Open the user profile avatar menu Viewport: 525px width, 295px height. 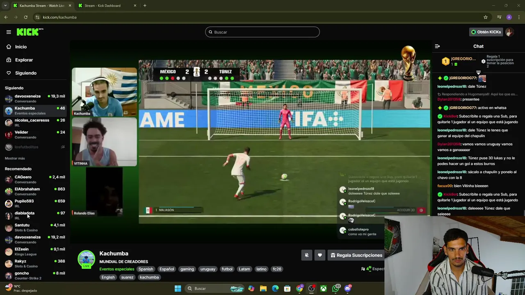click(509, 32)
